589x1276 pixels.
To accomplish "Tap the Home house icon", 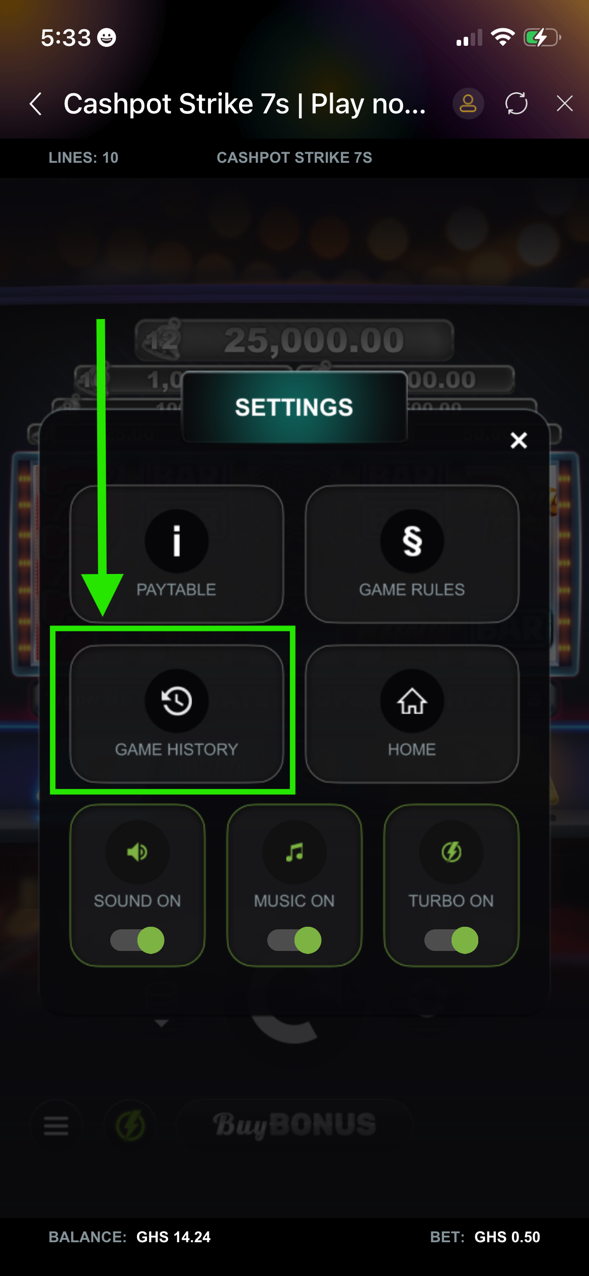I will [x=412, y=701].
